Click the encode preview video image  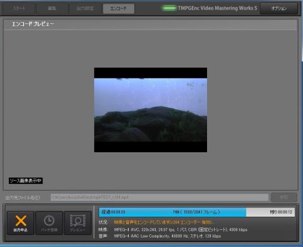coord(150,110)
